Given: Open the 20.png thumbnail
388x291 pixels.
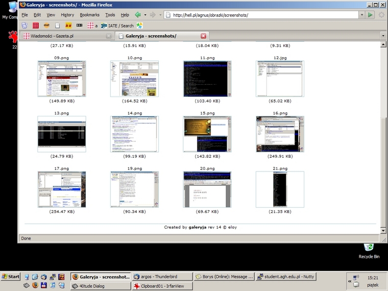Looking at the screenshot, I should pyautogui.click(x=207, y=189).
